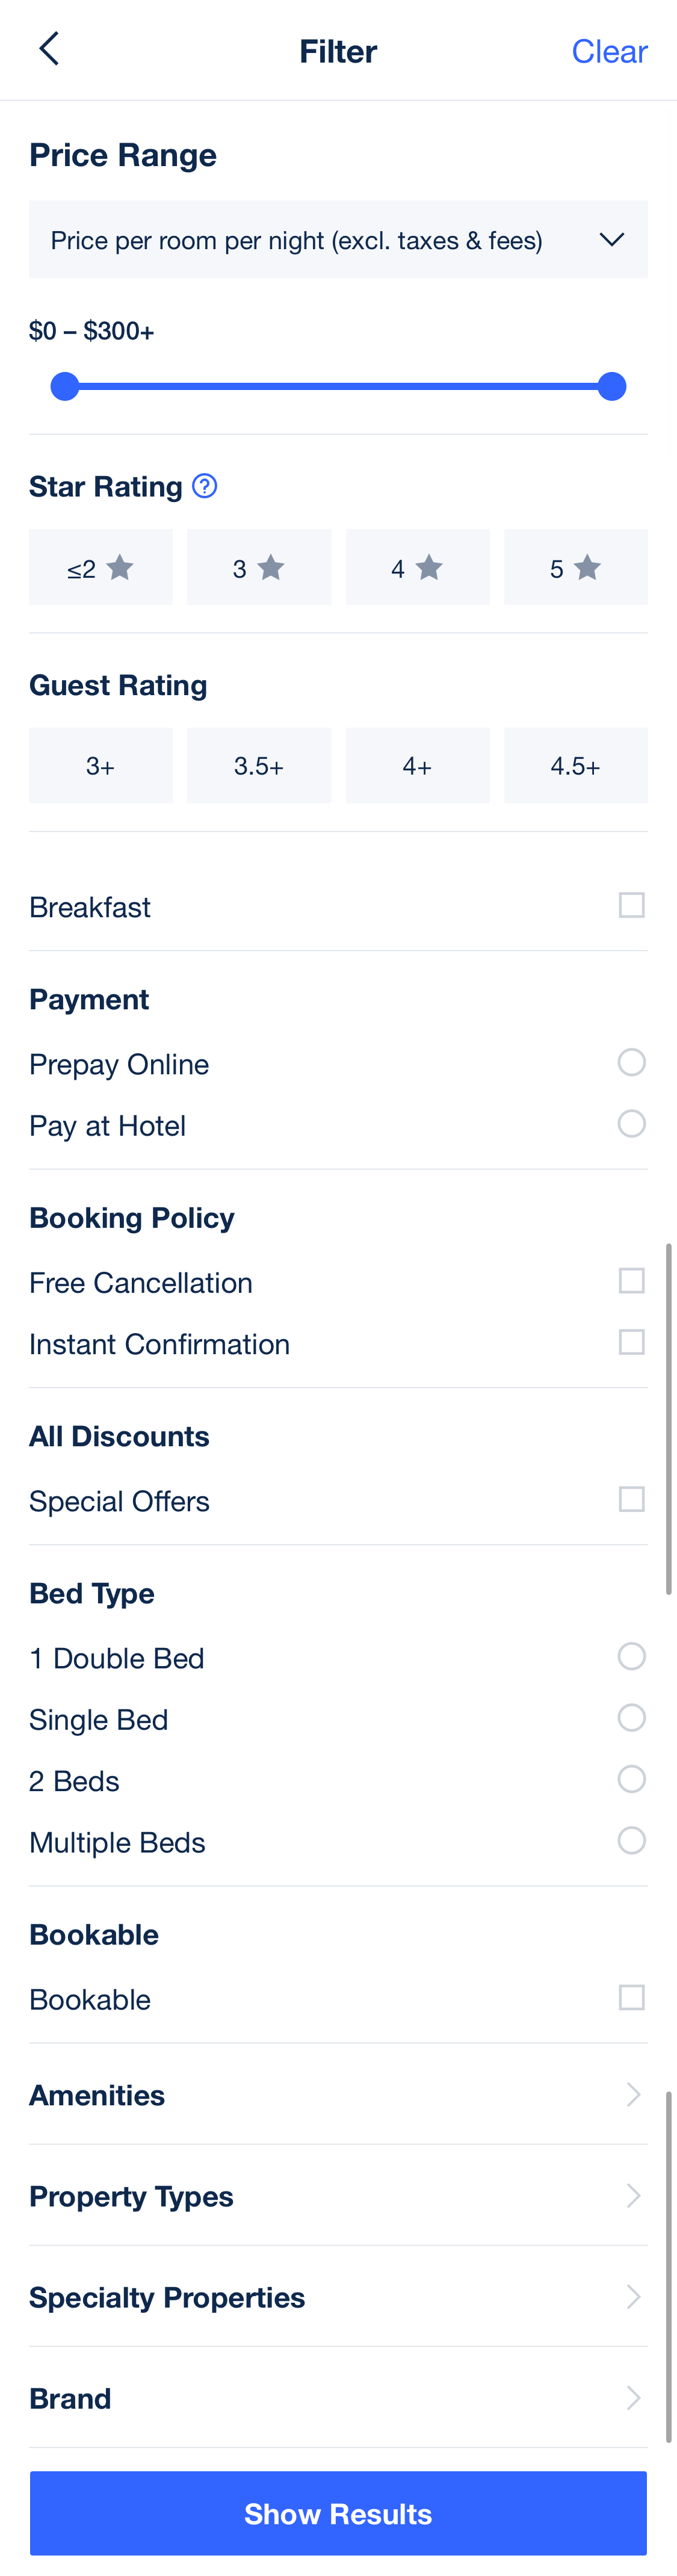This screenshot has width=677, height=2576.
Task: Select the 4-star rating filter
Action: pos(418,566)
